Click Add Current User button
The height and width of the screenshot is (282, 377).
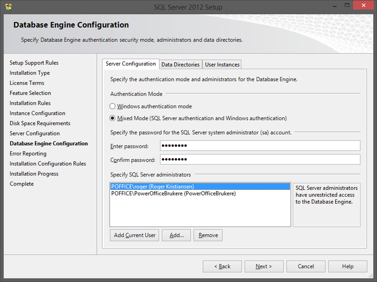point(135,235)
